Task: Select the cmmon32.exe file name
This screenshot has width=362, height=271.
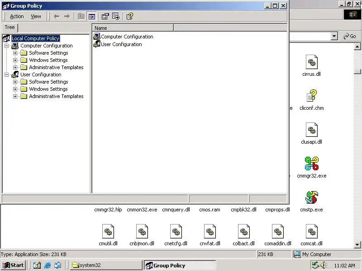Action: (x=142, y=210)
